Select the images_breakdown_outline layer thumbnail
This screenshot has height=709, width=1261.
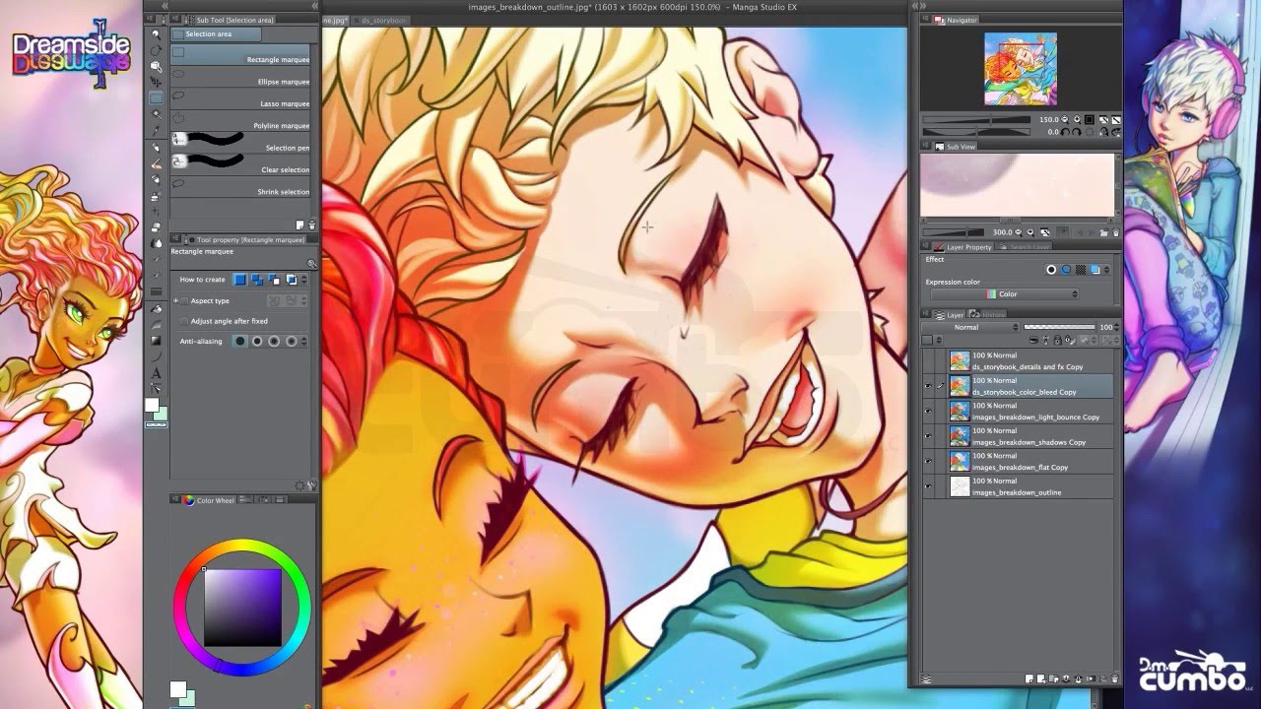[x=960, y=486]
